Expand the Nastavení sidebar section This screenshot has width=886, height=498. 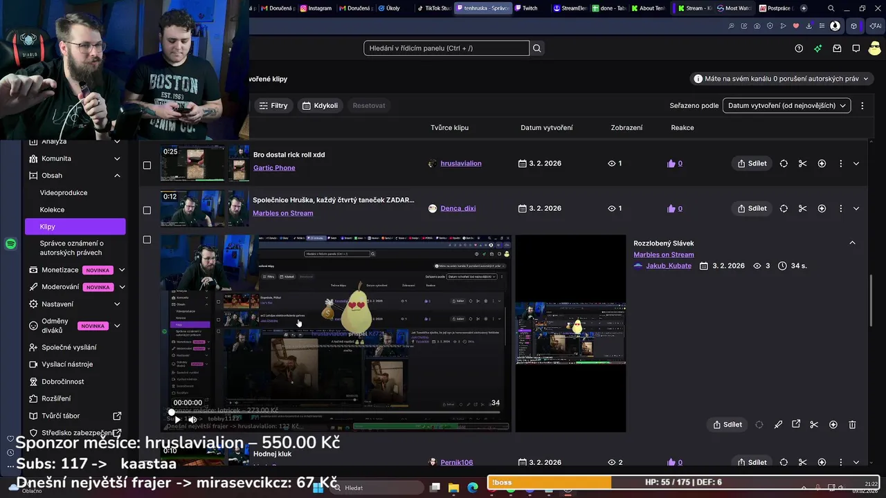click(117, 304)
